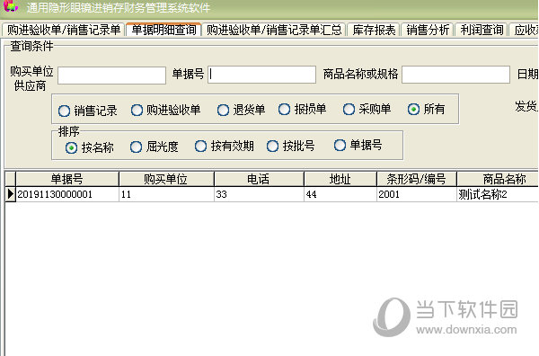Sort by 按名称 radio option
This screenshot has height=356, width=539.
pyautogui.click(x=89, y=148)
